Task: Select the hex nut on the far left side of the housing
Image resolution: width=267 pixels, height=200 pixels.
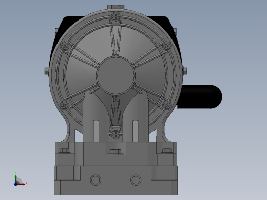Action: tap(47, 71)
